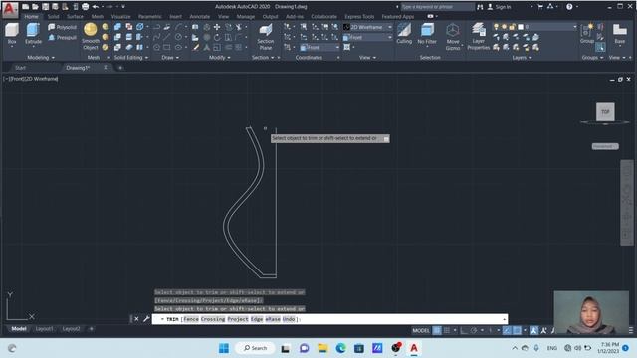Toggle the drawing grid display in status bar
637x358 pixels.
click(437, 330)
